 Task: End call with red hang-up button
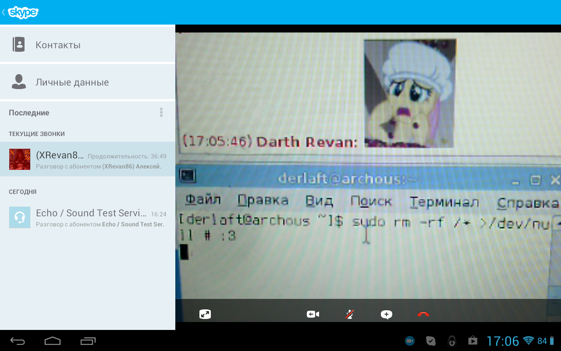[423, 314]
